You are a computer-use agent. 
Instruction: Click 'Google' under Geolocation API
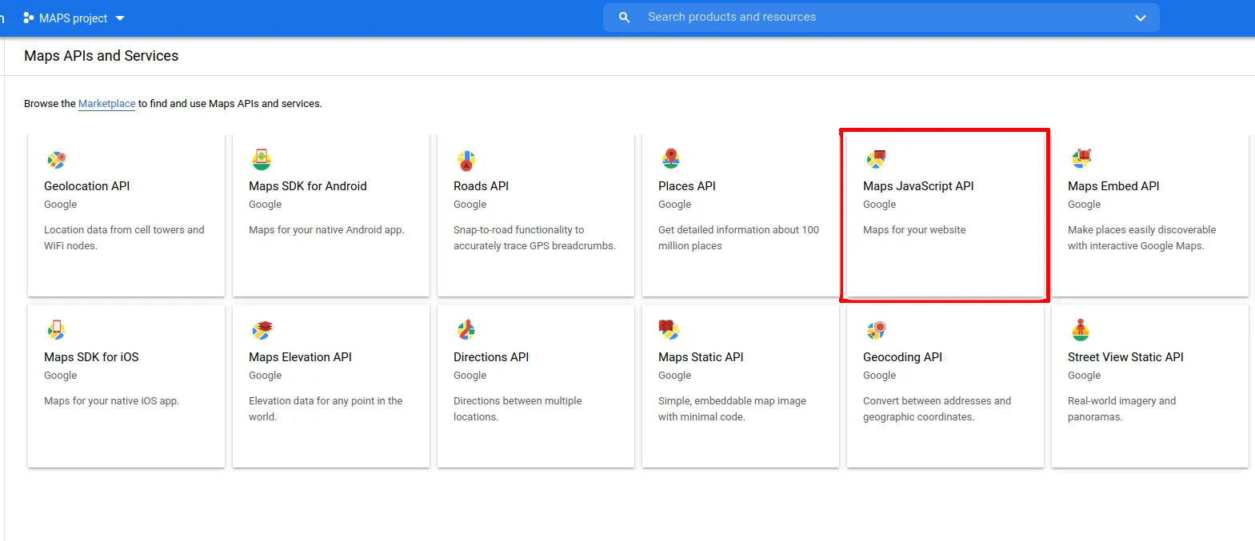click(x=61, y=205)
